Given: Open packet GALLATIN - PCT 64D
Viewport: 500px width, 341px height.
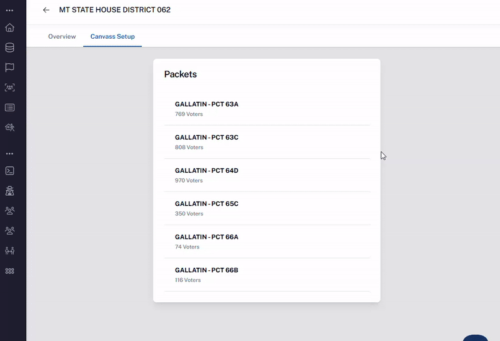Looking at the screenshot, I should [267, 175].
